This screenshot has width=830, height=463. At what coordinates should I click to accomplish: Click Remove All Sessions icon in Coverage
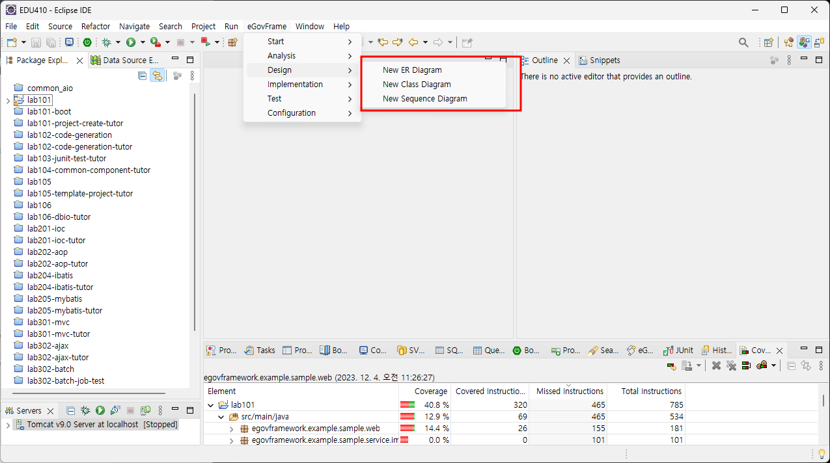coord(731,365)
